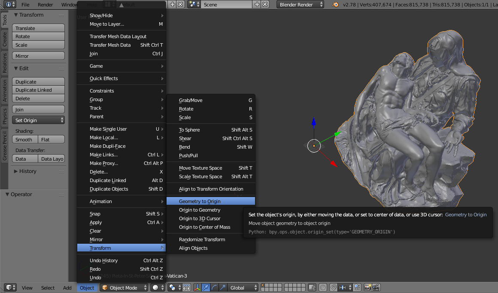The width and height of the screenshot is (498, 293).
Task: Click the Duplicate Linked button in Edit panel
Action: point(39,90)
